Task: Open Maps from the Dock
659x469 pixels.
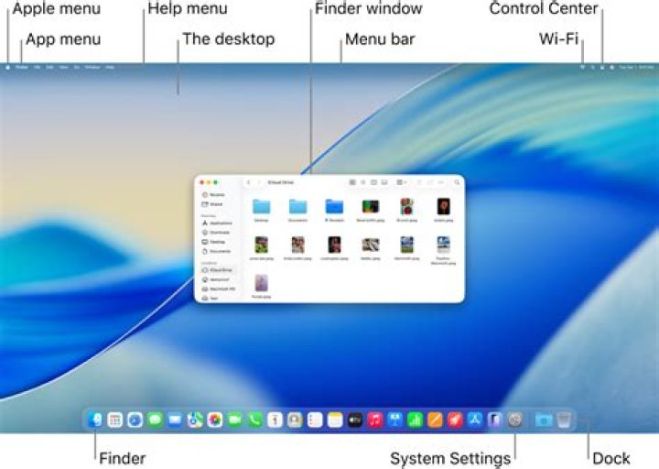Action: [x=195, y=420]
